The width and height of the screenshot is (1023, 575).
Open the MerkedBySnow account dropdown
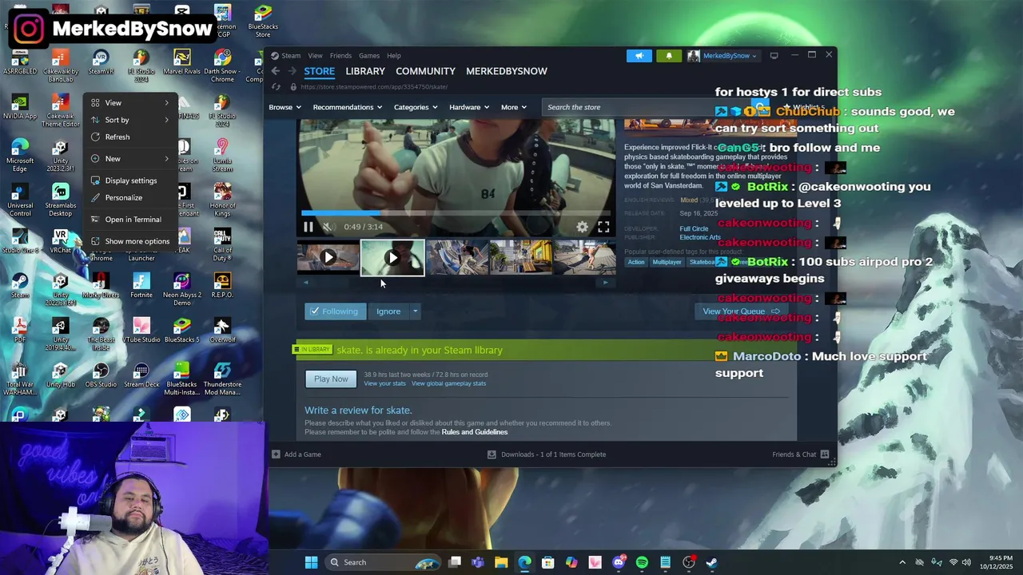(722, 55)
